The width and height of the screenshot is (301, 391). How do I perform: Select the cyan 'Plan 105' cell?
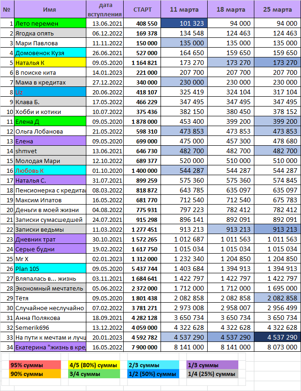pos(50,269)
